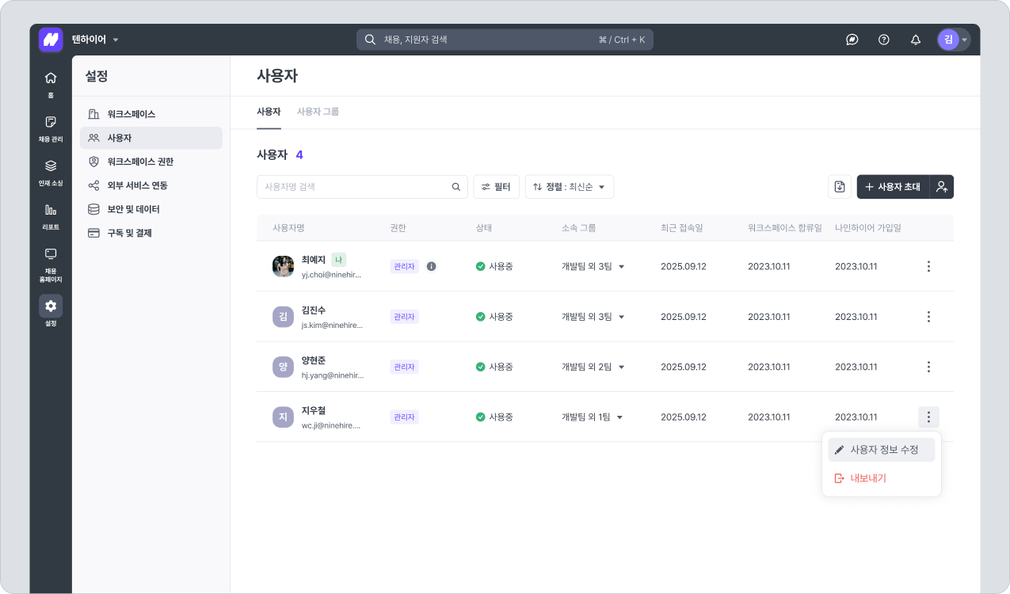This screenshot has width=1010, height=594.
Task: Click the 상태 column header
Action: [x=483, y=228]
